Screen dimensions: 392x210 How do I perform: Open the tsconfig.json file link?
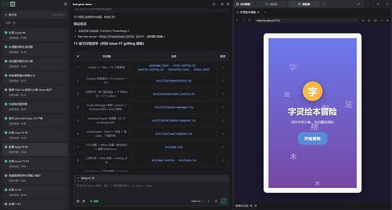[x=178, y=69]
